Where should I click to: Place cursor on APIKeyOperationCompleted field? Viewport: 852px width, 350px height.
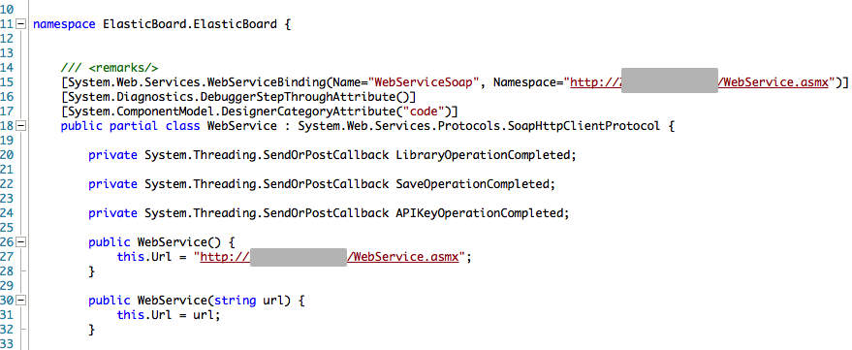[479, 213]
